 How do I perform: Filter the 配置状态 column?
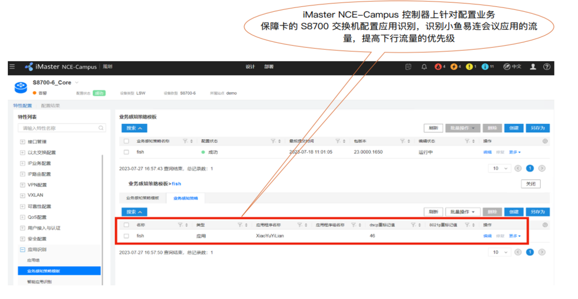[274, 141]
